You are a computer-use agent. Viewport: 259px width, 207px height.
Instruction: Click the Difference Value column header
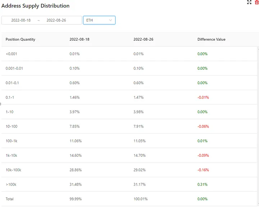click(x=212, y=39)
